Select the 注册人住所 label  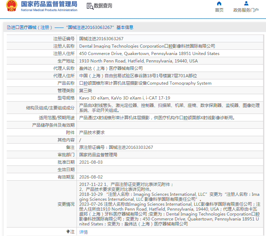[64, 54]
